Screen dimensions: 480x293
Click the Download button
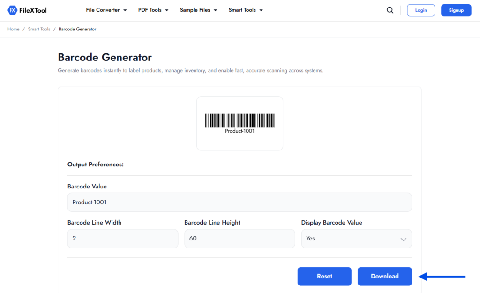click(x=384, y=276)
